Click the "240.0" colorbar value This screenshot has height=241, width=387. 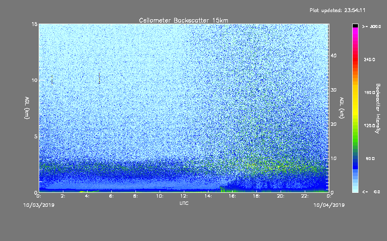coord(370,59)
